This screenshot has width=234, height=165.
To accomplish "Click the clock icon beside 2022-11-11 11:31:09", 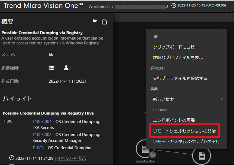I will [x=12, y=158].
